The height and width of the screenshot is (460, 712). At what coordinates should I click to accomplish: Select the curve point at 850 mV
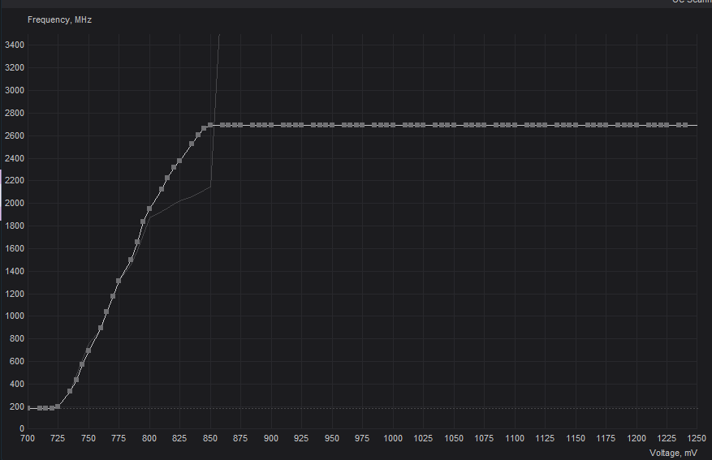(x=210, y=126)
